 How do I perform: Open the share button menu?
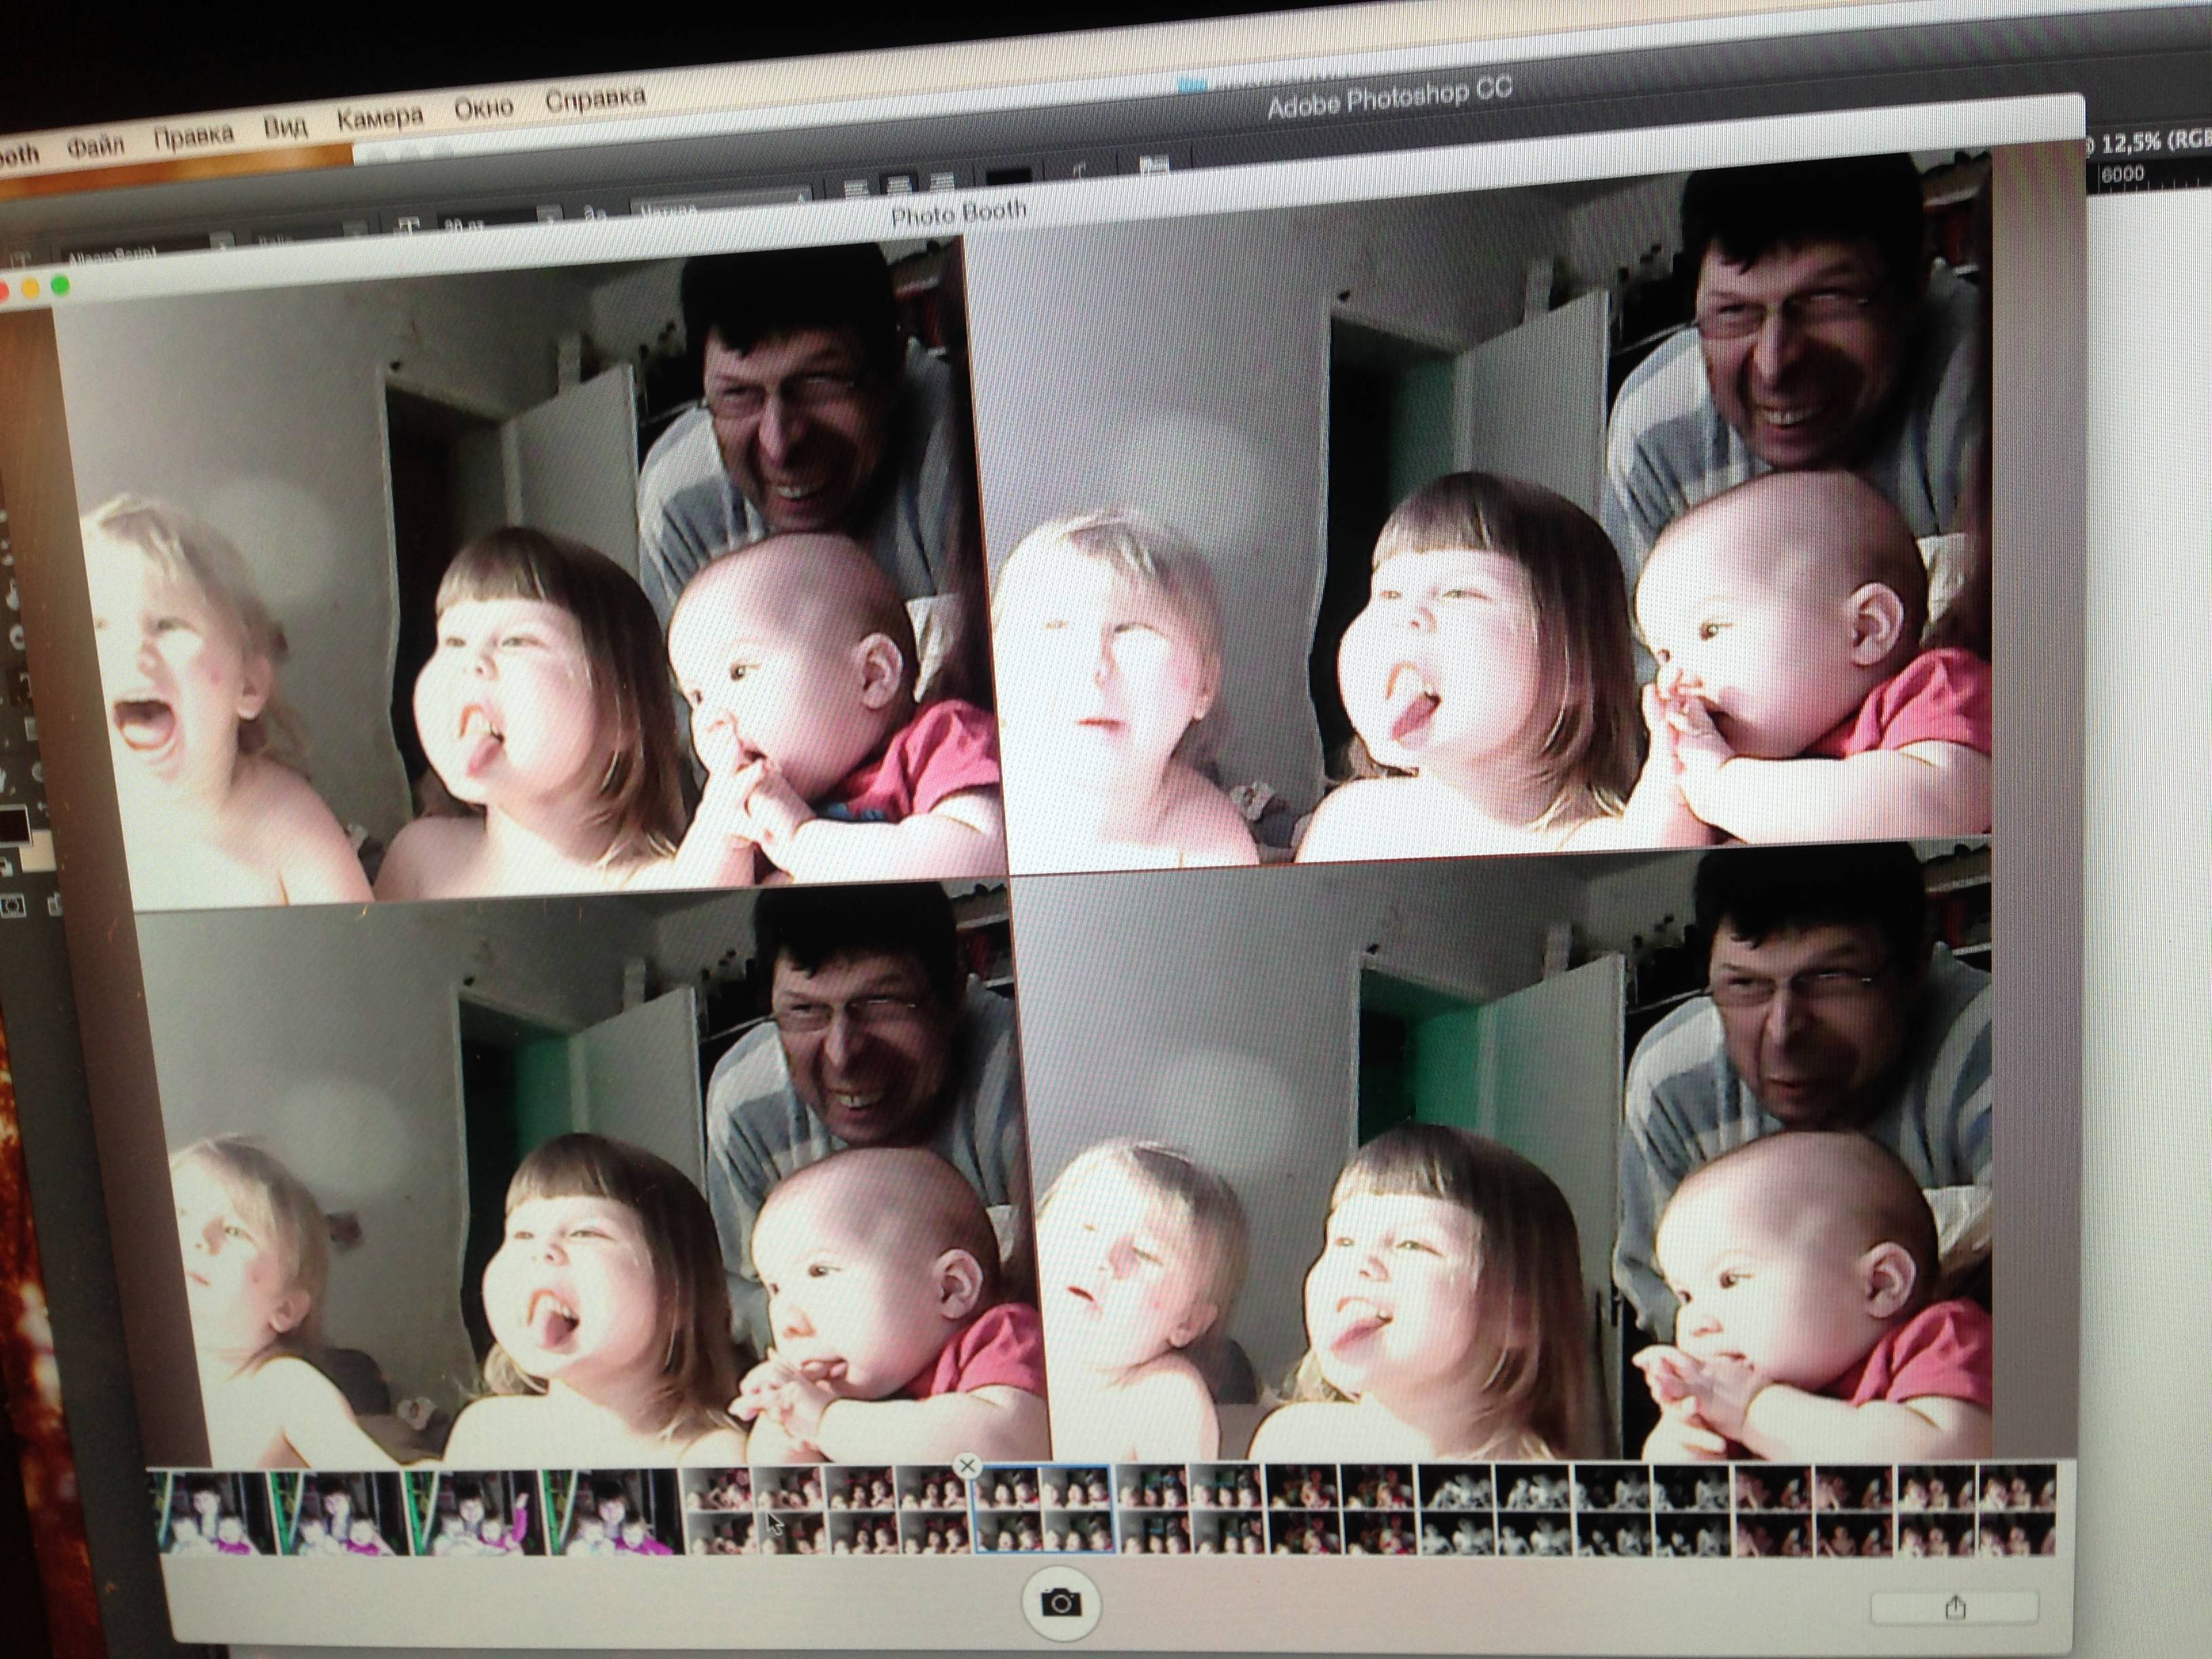(1955, 1608)
